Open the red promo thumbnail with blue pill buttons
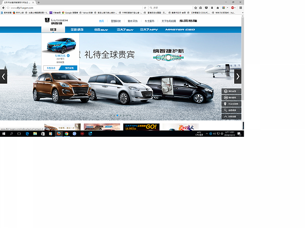Viewport: 305px width, 228px height. (x=102, y=127)
